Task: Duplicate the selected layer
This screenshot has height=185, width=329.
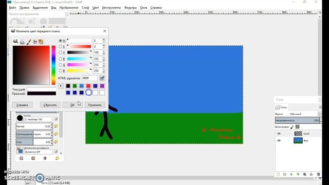Action: (x=305, y=174)
